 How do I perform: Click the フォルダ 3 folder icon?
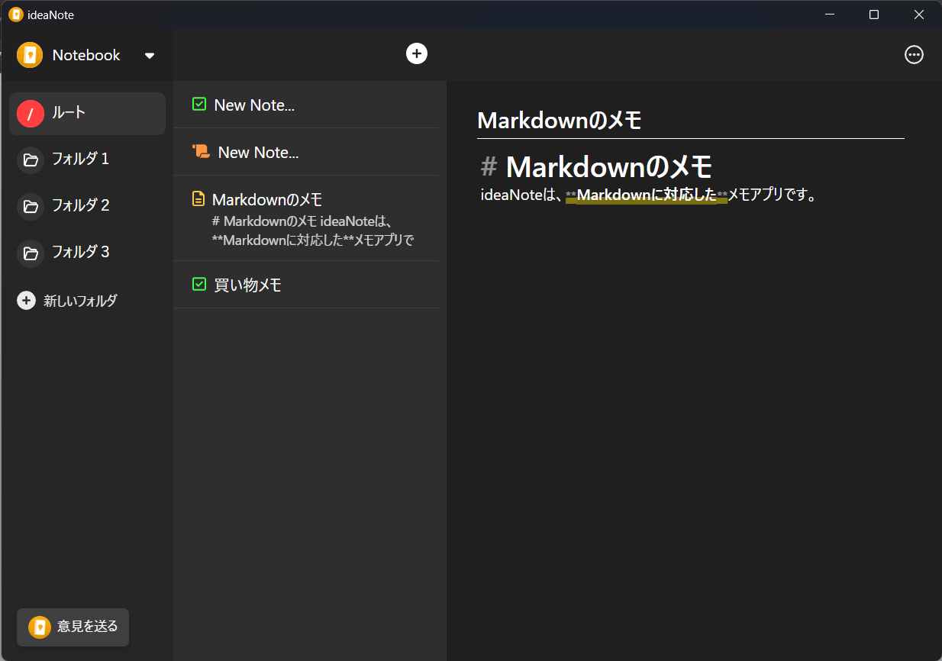31,253
